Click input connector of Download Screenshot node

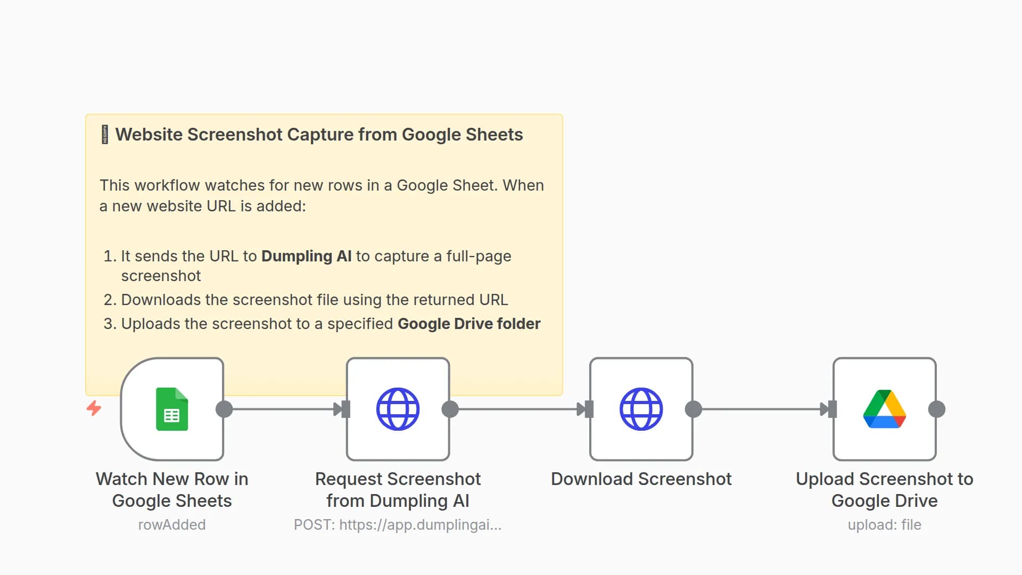tap(589, 409)
